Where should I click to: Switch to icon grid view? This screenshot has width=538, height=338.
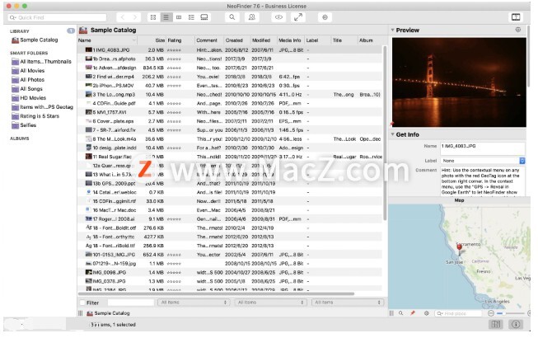click(x=153, y=17)
